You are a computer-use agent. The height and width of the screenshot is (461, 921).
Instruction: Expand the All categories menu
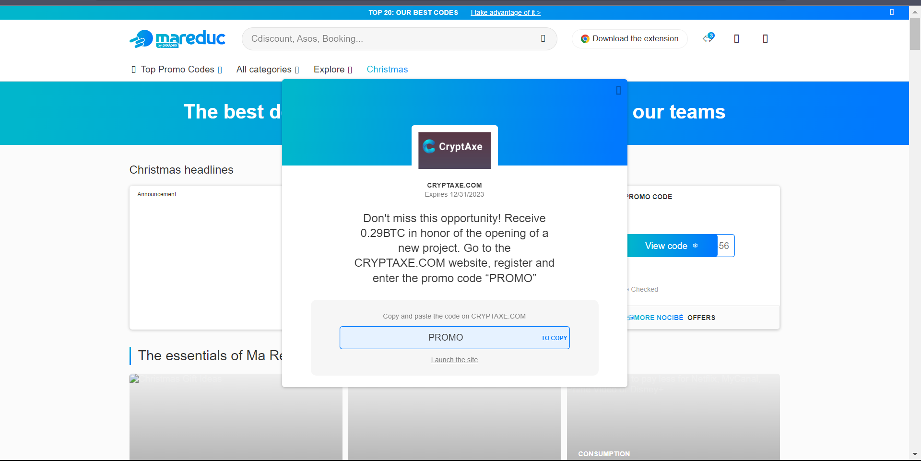(268, 70)
